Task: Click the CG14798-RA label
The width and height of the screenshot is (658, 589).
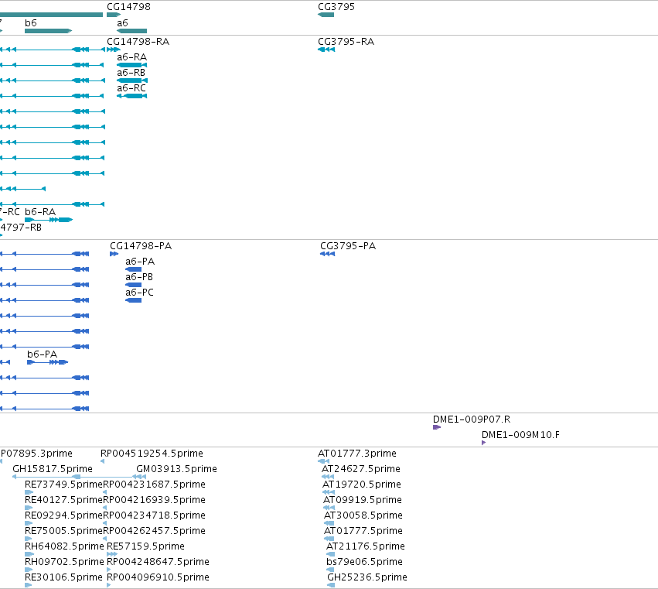Action: coord(138,42)
